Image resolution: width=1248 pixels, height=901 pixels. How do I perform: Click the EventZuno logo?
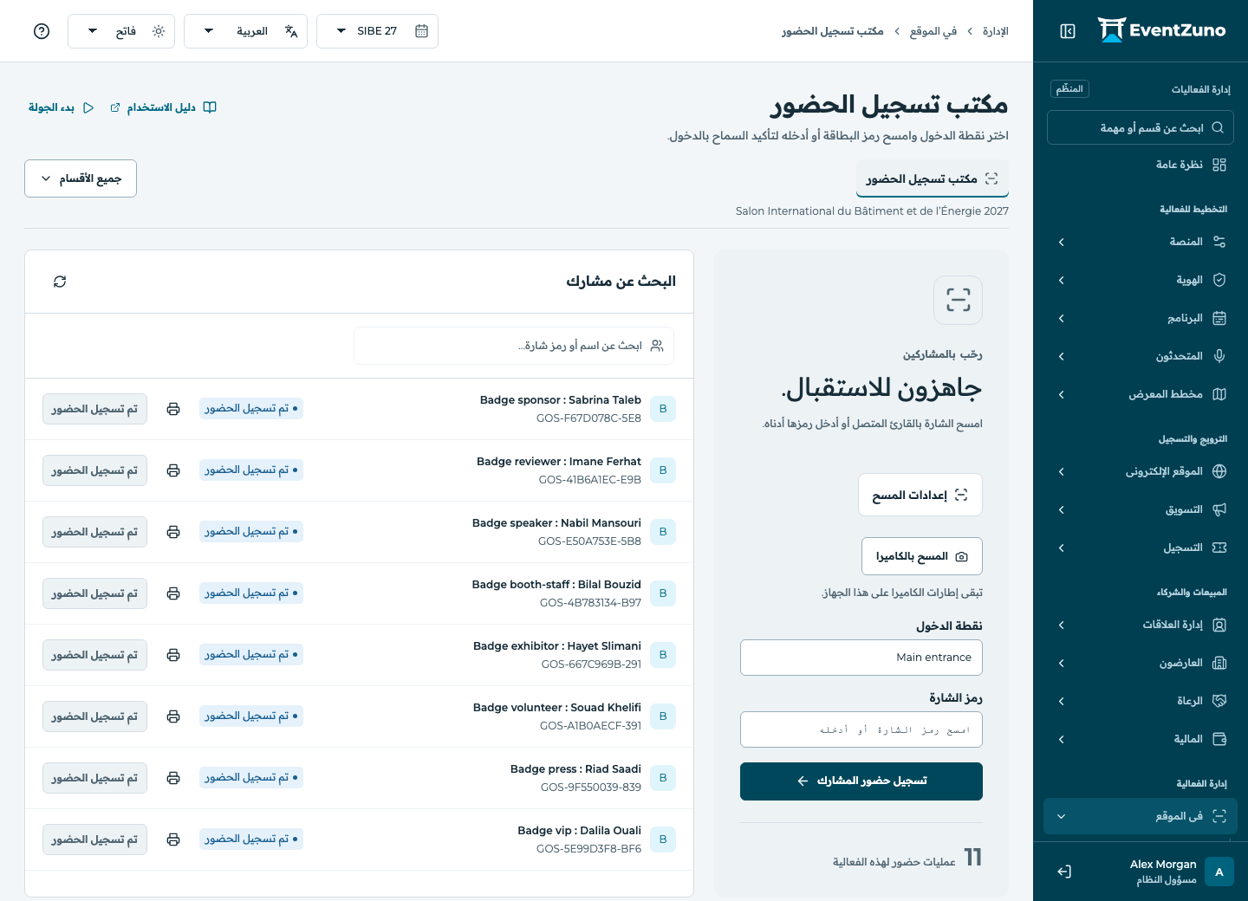(1161, 30)
